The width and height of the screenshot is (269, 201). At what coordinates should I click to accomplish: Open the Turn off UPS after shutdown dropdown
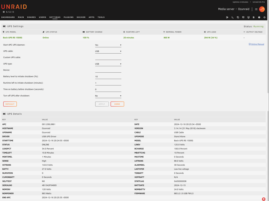point(108,96)
